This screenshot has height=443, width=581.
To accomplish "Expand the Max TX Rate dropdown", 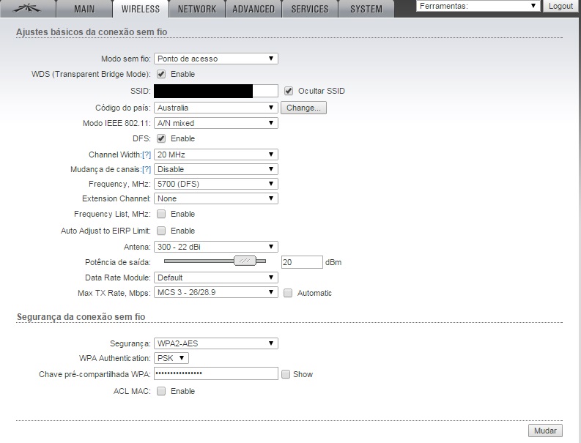I will [216, 292].
